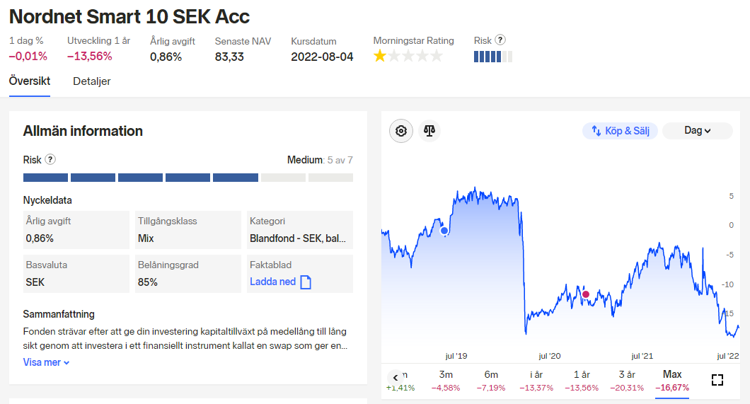750x404 pixels.
Task: Expand summary with Visa mer
Action: click(47, 362)
